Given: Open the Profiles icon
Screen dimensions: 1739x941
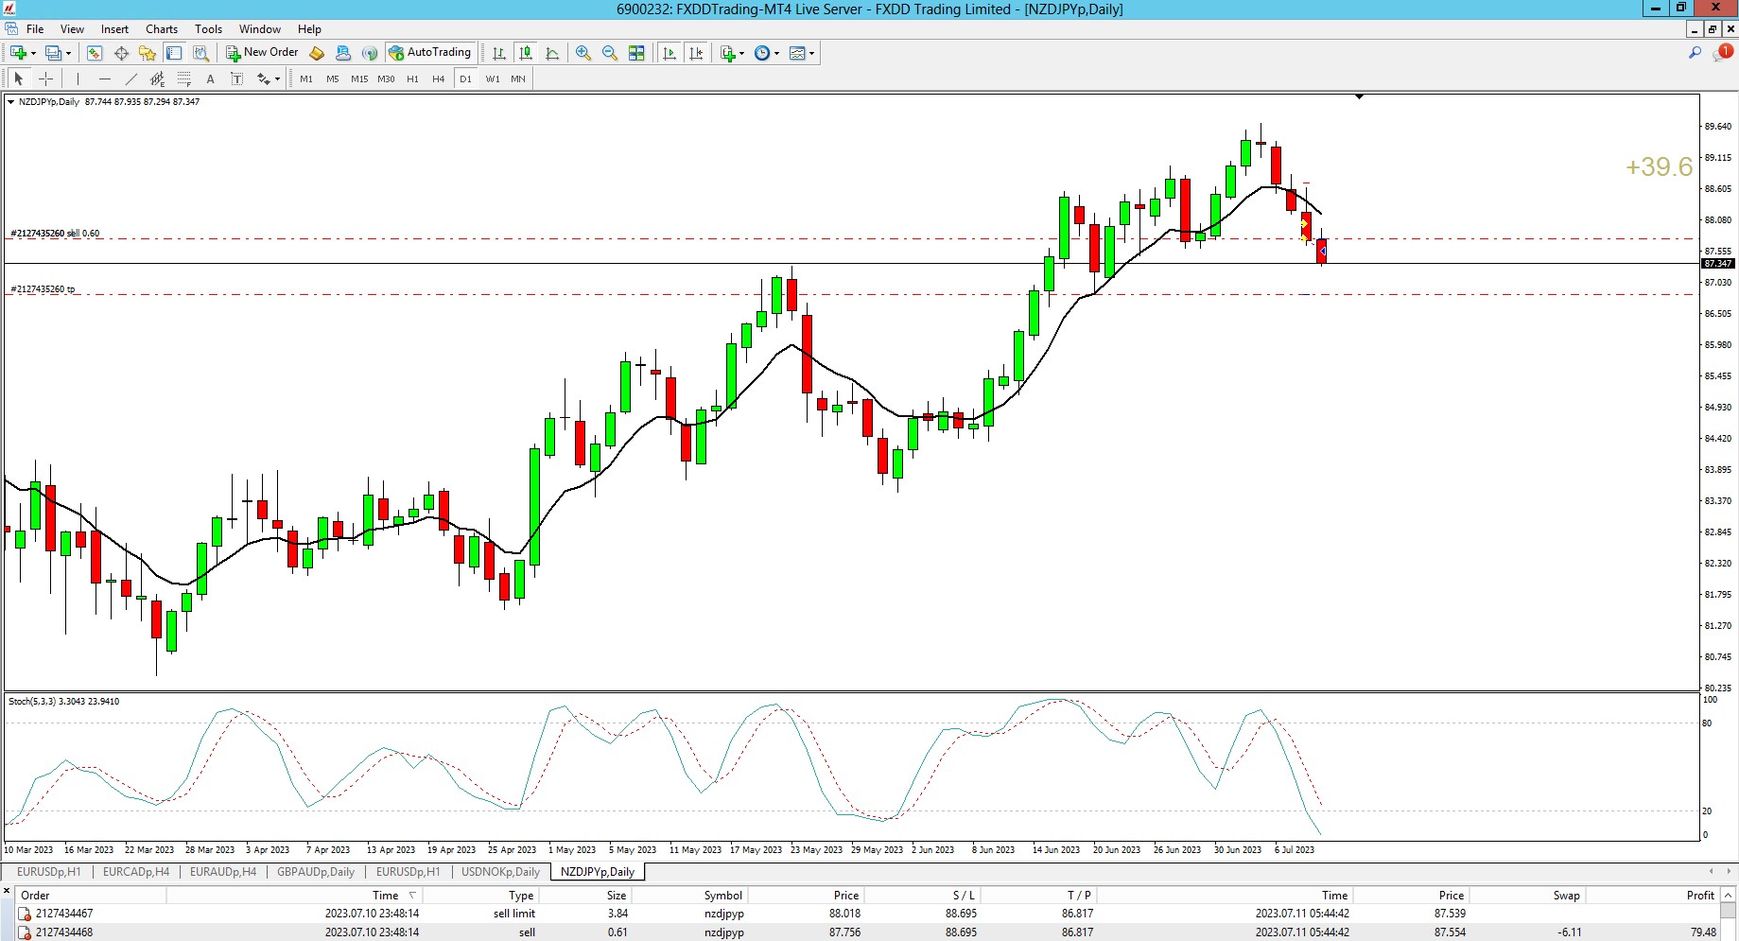Looking at the screenshot, I should click(54, 53).
